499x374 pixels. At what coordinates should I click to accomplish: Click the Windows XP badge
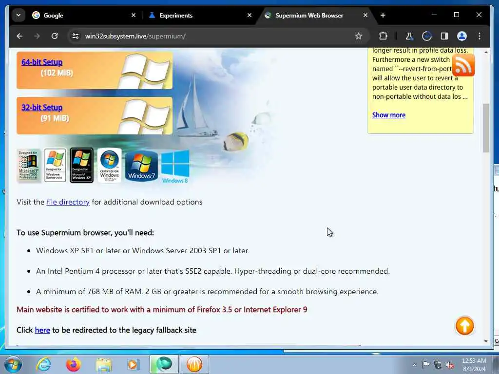[x=81, y=166]
